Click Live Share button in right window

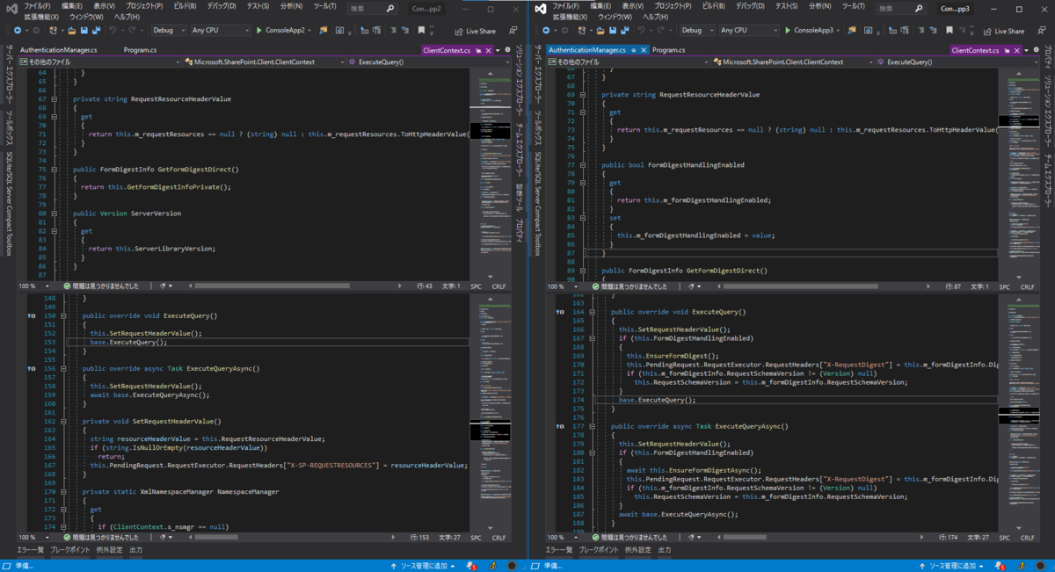[1003, 31]
